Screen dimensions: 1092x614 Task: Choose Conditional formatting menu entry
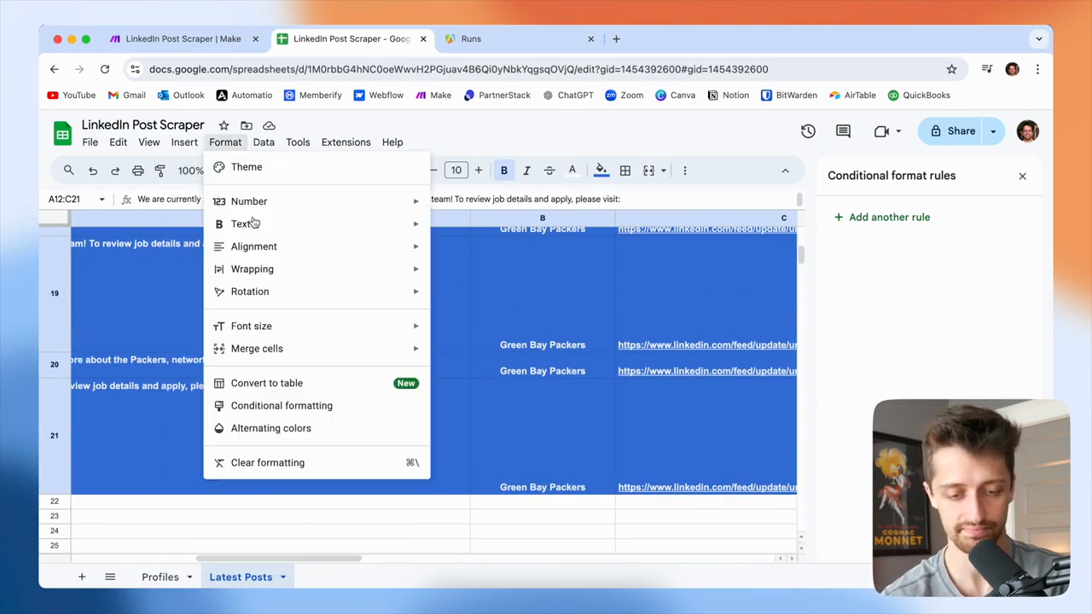317,406
